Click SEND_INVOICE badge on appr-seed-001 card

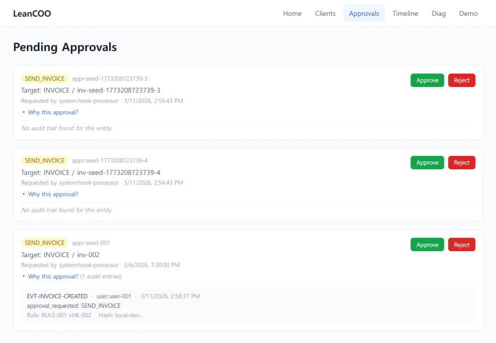[x=45, y=243]
